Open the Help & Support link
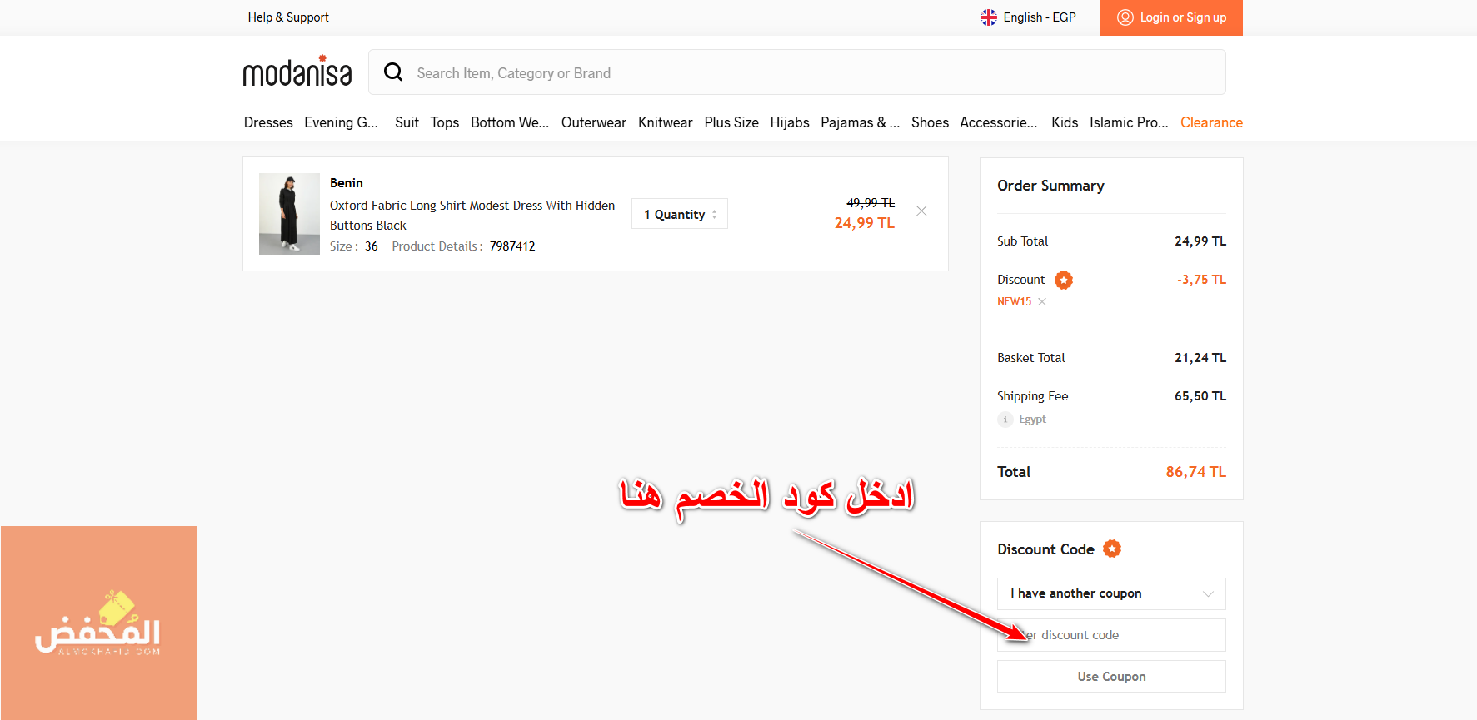 tap(288, 17)
